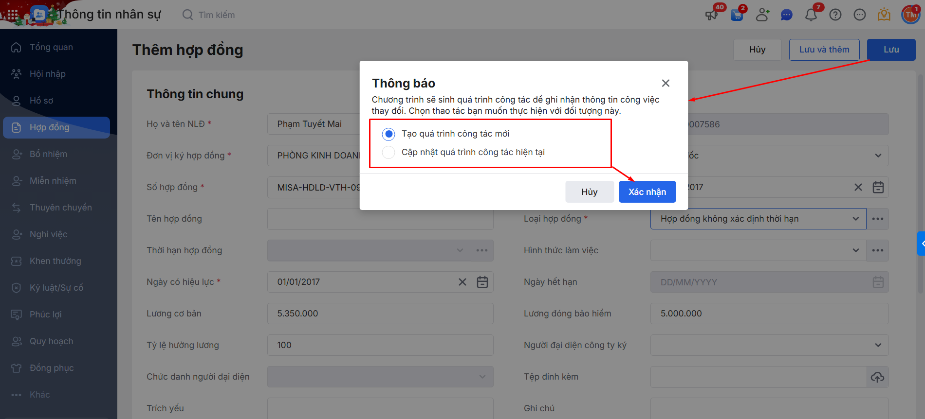
Task: Open Khen thưởng sidebar menu item
Action: pyautogui.click(x=55, y=261)
